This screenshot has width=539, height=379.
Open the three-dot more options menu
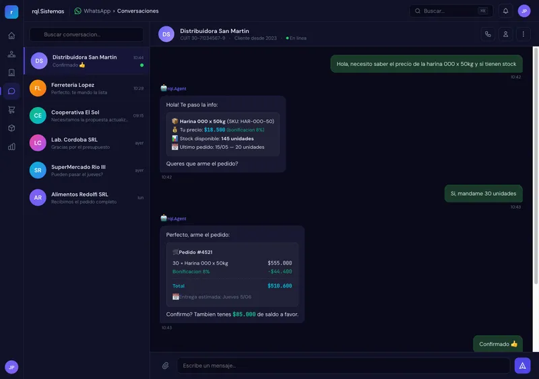[x=524, y=34]
